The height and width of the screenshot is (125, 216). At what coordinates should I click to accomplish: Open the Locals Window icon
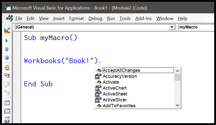coord(7,103)
